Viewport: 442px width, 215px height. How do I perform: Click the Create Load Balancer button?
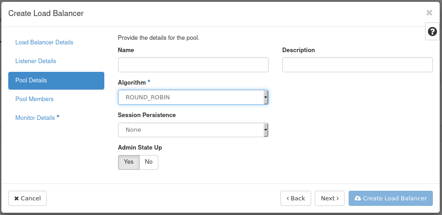[390, 198]
